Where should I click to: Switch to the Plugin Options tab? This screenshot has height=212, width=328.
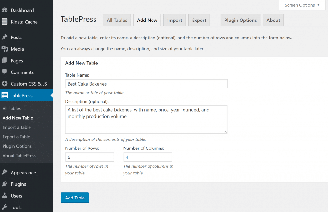coord(240,20)
